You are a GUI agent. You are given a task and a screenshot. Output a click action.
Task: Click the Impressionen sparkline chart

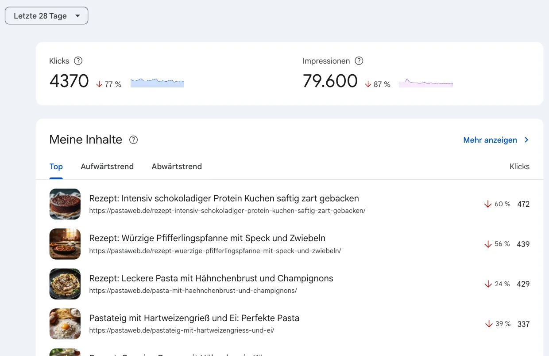coord(426,83)
